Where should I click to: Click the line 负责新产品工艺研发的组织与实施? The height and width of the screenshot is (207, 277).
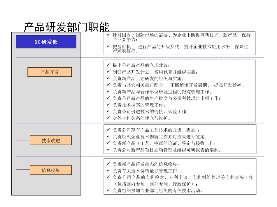tap(148, 78)
